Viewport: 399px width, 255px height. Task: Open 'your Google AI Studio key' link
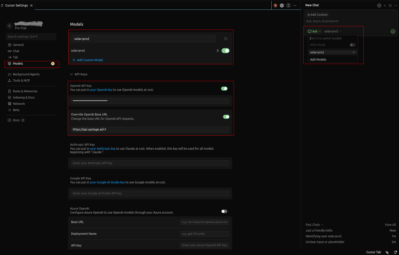tap(107, 182)
